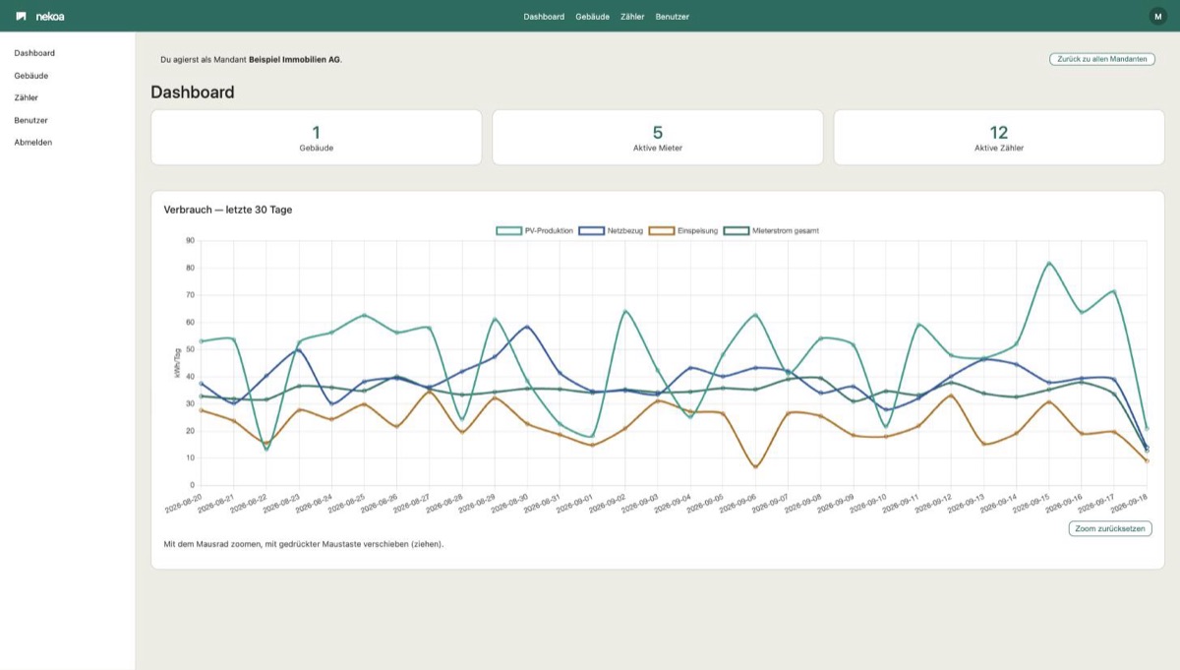Click Zurück zu allen Mandanten button

pos(1101,59)
